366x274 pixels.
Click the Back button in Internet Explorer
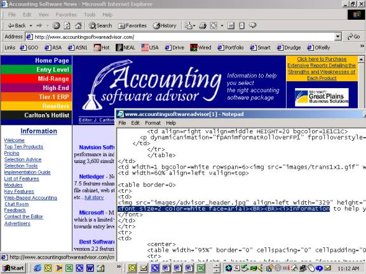pyautogui.click(x=17, y=25)
